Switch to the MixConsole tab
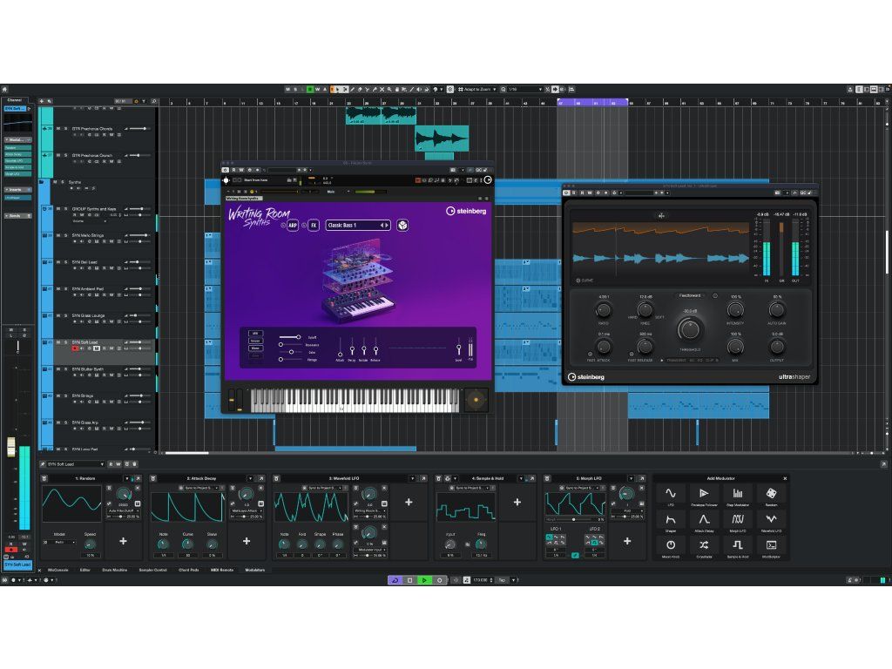The image size is (892, 669). coord(58,570)
